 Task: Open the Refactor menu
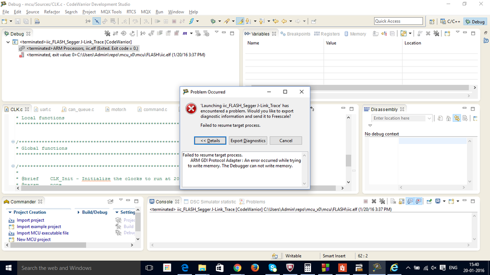point(52,12)
